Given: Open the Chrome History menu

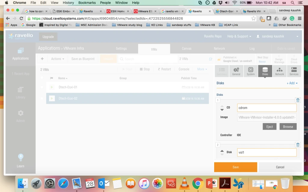Looking at the screenshot, I should pyautogui.click(x=68, y=2).
